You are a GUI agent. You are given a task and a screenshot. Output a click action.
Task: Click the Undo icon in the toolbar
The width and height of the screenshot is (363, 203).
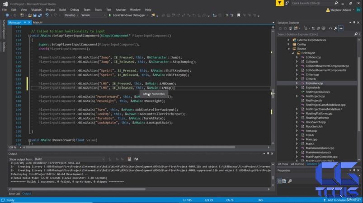(x=47, y=15)
